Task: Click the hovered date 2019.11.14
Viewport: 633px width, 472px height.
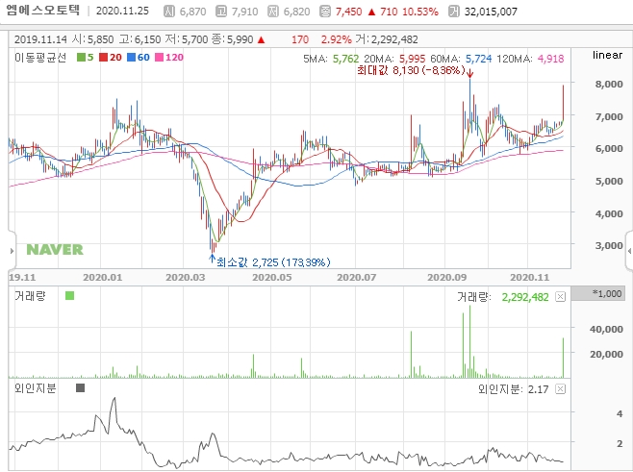Action: pyautogui.click(x=40, y=39)
